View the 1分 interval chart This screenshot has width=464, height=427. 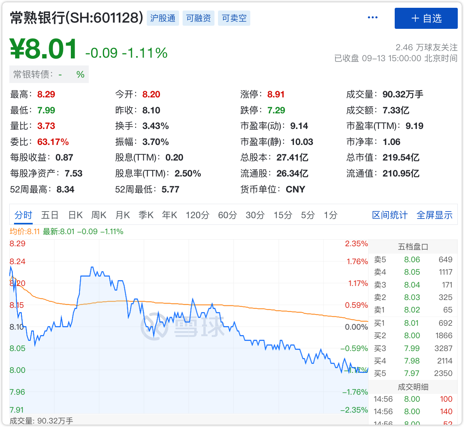[330, 215]
